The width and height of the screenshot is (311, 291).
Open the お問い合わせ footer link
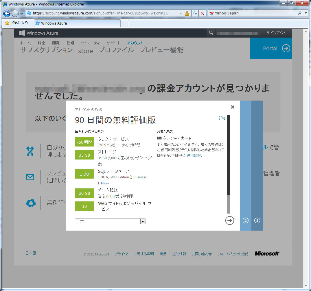point(202,254)
